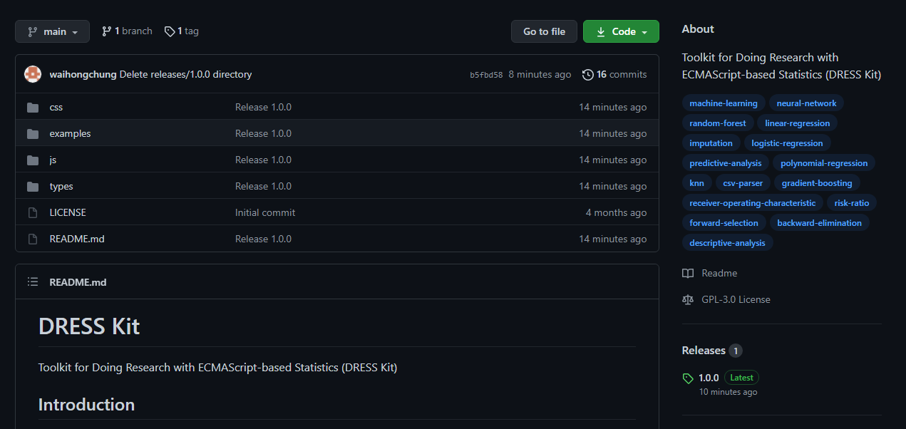Open the main branch dropdown
This screenshot has width=906, height=429.
pyautogui.click(x=53, y=31)
